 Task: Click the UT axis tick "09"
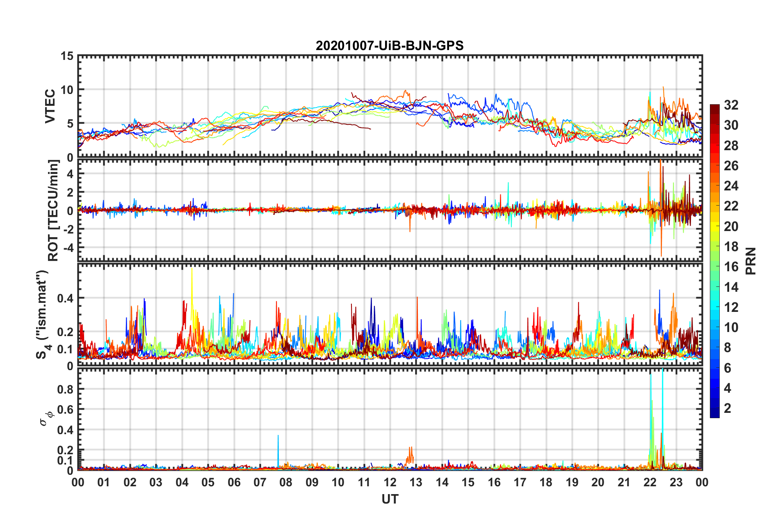(312, 482)
